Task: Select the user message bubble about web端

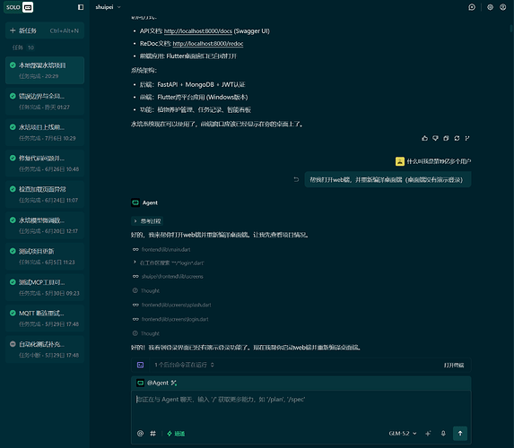Action: (388, 179)
